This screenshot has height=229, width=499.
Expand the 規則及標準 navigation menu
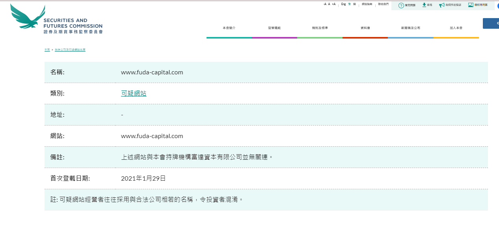[x=320, y=28]
